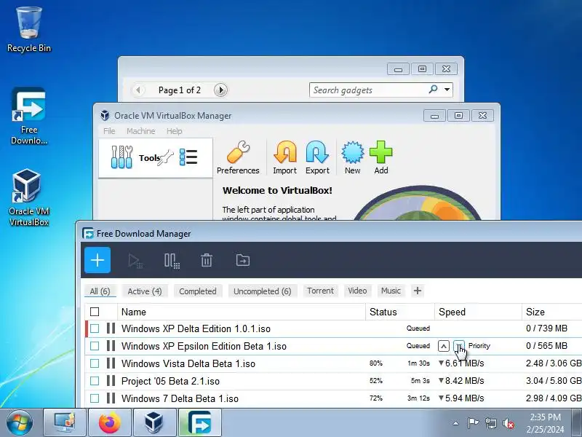Select Windows Vista Delta Beta 1.iso row name
The height and width of the screenshot is (437, 582).
pos(188,363)
